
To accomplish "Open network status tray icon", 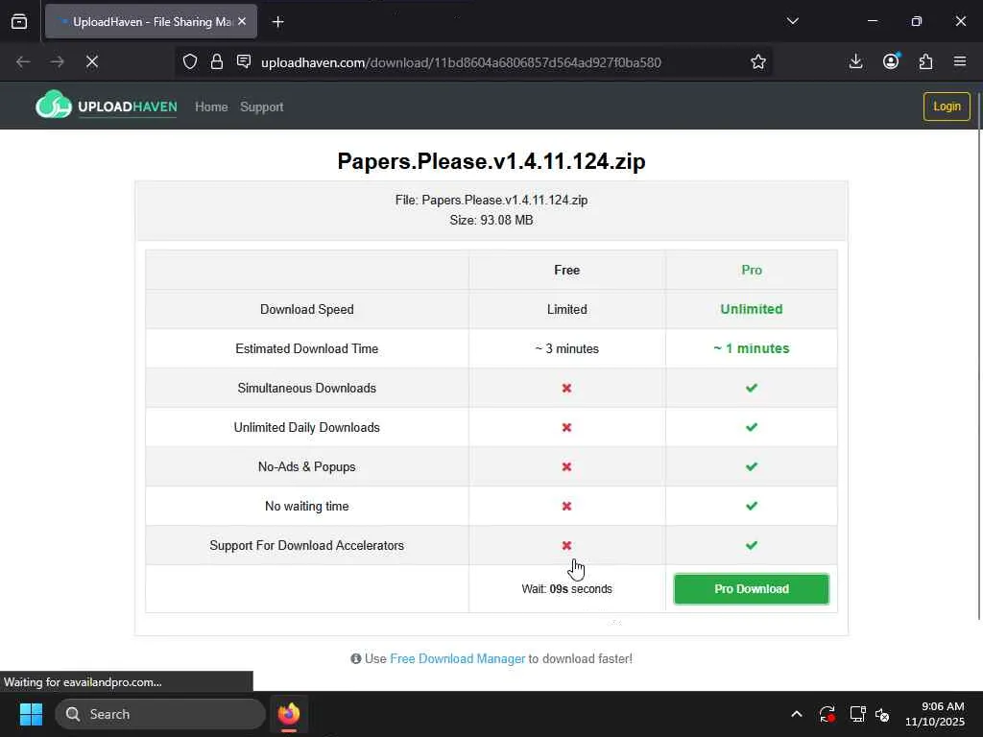I will [x=857, y=714].
